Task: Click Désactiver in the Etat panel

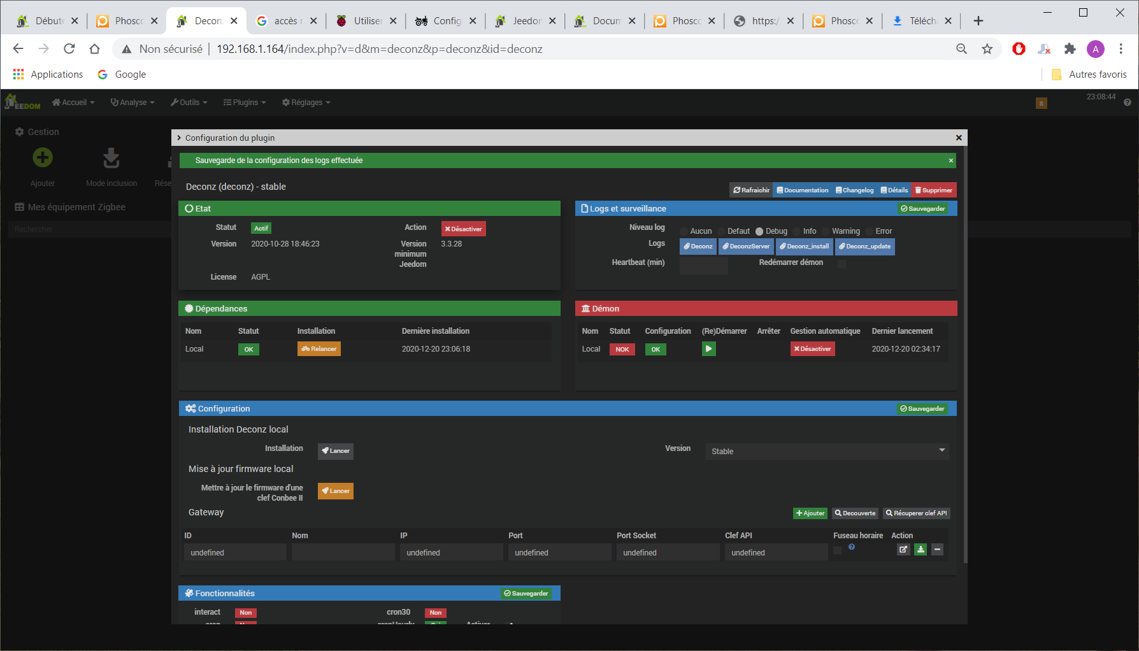Action: coord(463,229)
